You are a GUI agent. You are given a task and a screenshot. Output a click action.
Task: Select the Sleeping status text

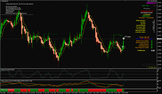tap(146, 8)
